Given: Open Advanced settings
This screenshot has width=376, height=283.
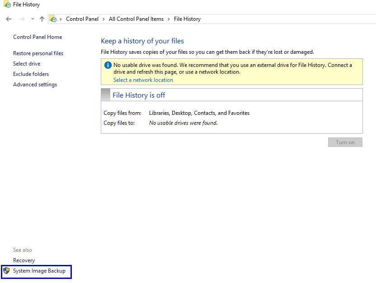Looking at the screenshot, I should click(x=35, y=85).
